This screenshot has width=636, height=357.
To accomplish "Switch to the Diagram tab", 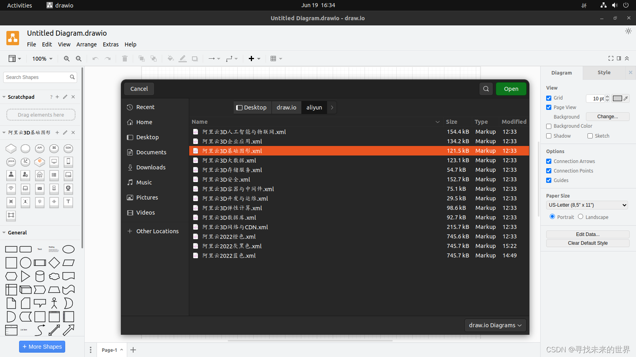I will (x=561, y=73).
